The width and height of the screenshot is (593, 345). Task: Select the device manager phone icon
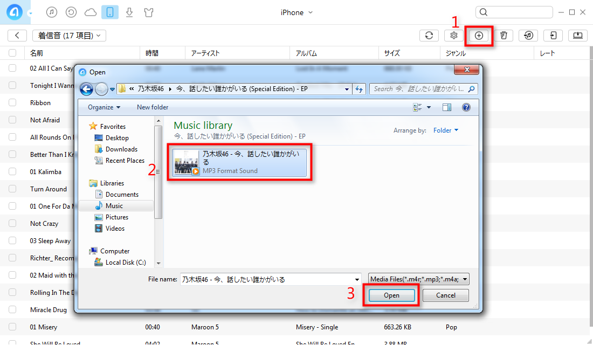(109, 12)
